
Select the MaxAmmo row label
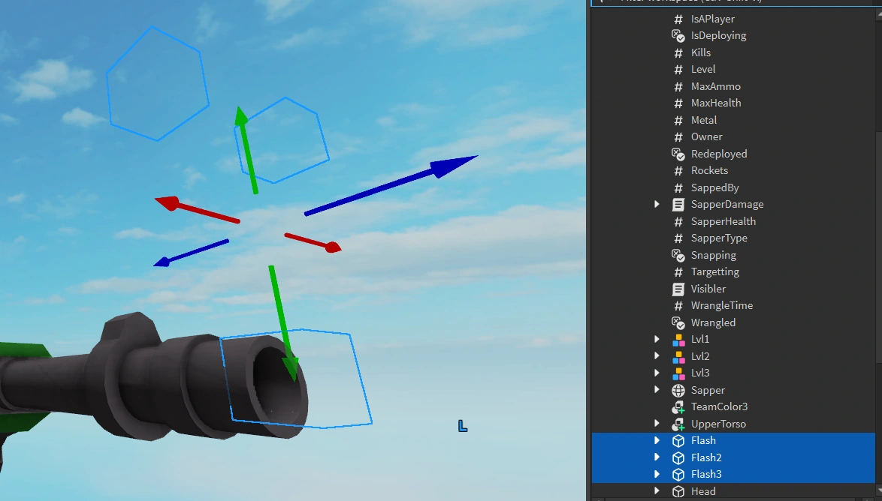click(x=715, y=86)
